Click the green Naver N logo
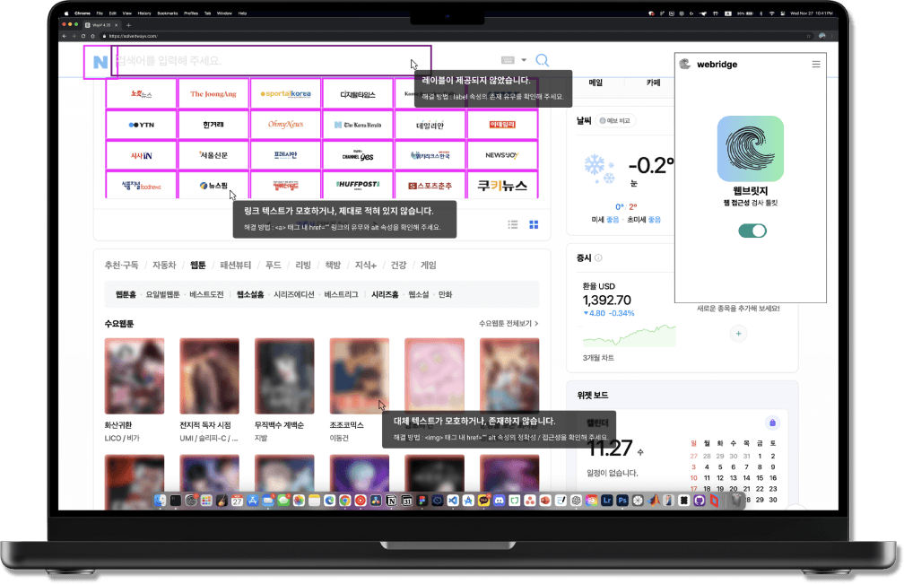This screenshot has height=584, width=904. [x=100, y=62]
